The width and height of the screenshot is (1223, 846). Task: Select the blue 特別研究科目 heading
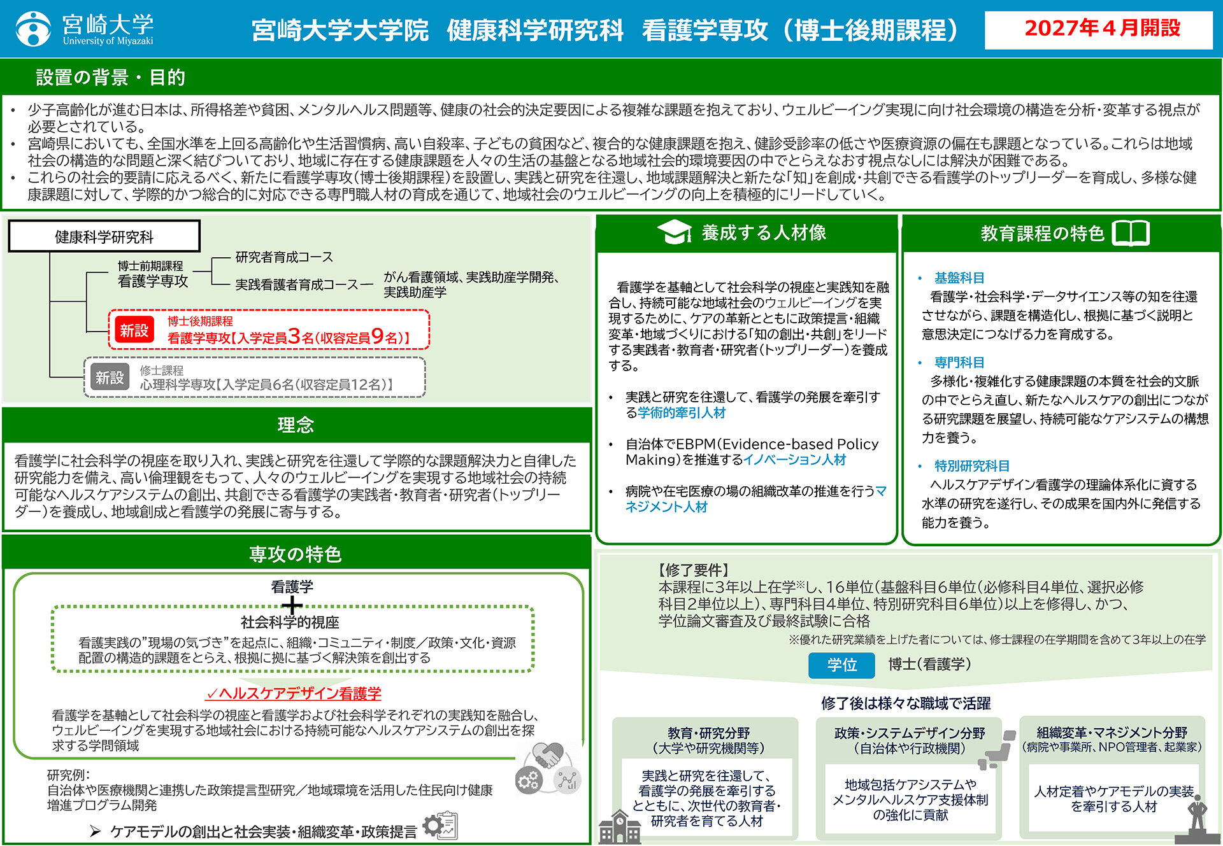point(972,466)
